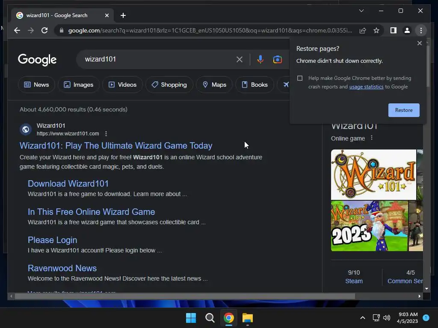Filter results by News
The image size is (438, 328).
tap(36, 85)
